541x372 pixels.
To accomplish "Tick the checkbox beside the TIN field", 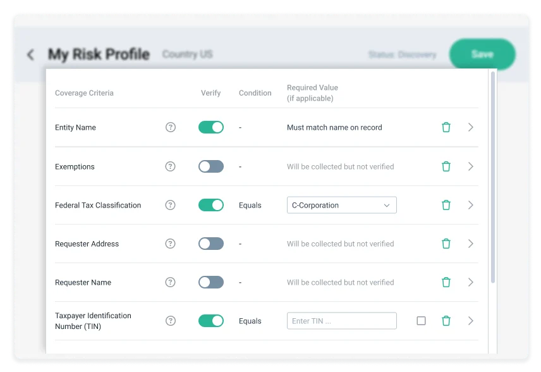I will point(421,321).
